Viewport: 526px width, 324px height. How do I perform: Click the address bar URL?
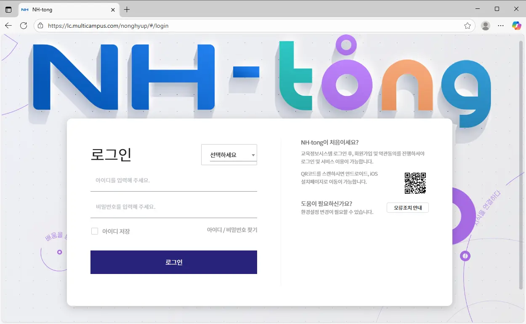coord(108,26)
